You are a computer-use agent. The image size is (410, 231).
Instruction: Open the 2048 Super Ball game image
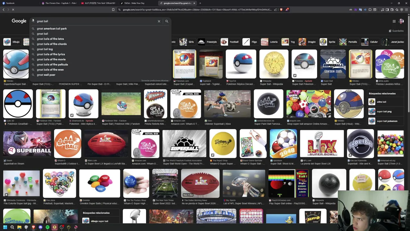(283, 144)
